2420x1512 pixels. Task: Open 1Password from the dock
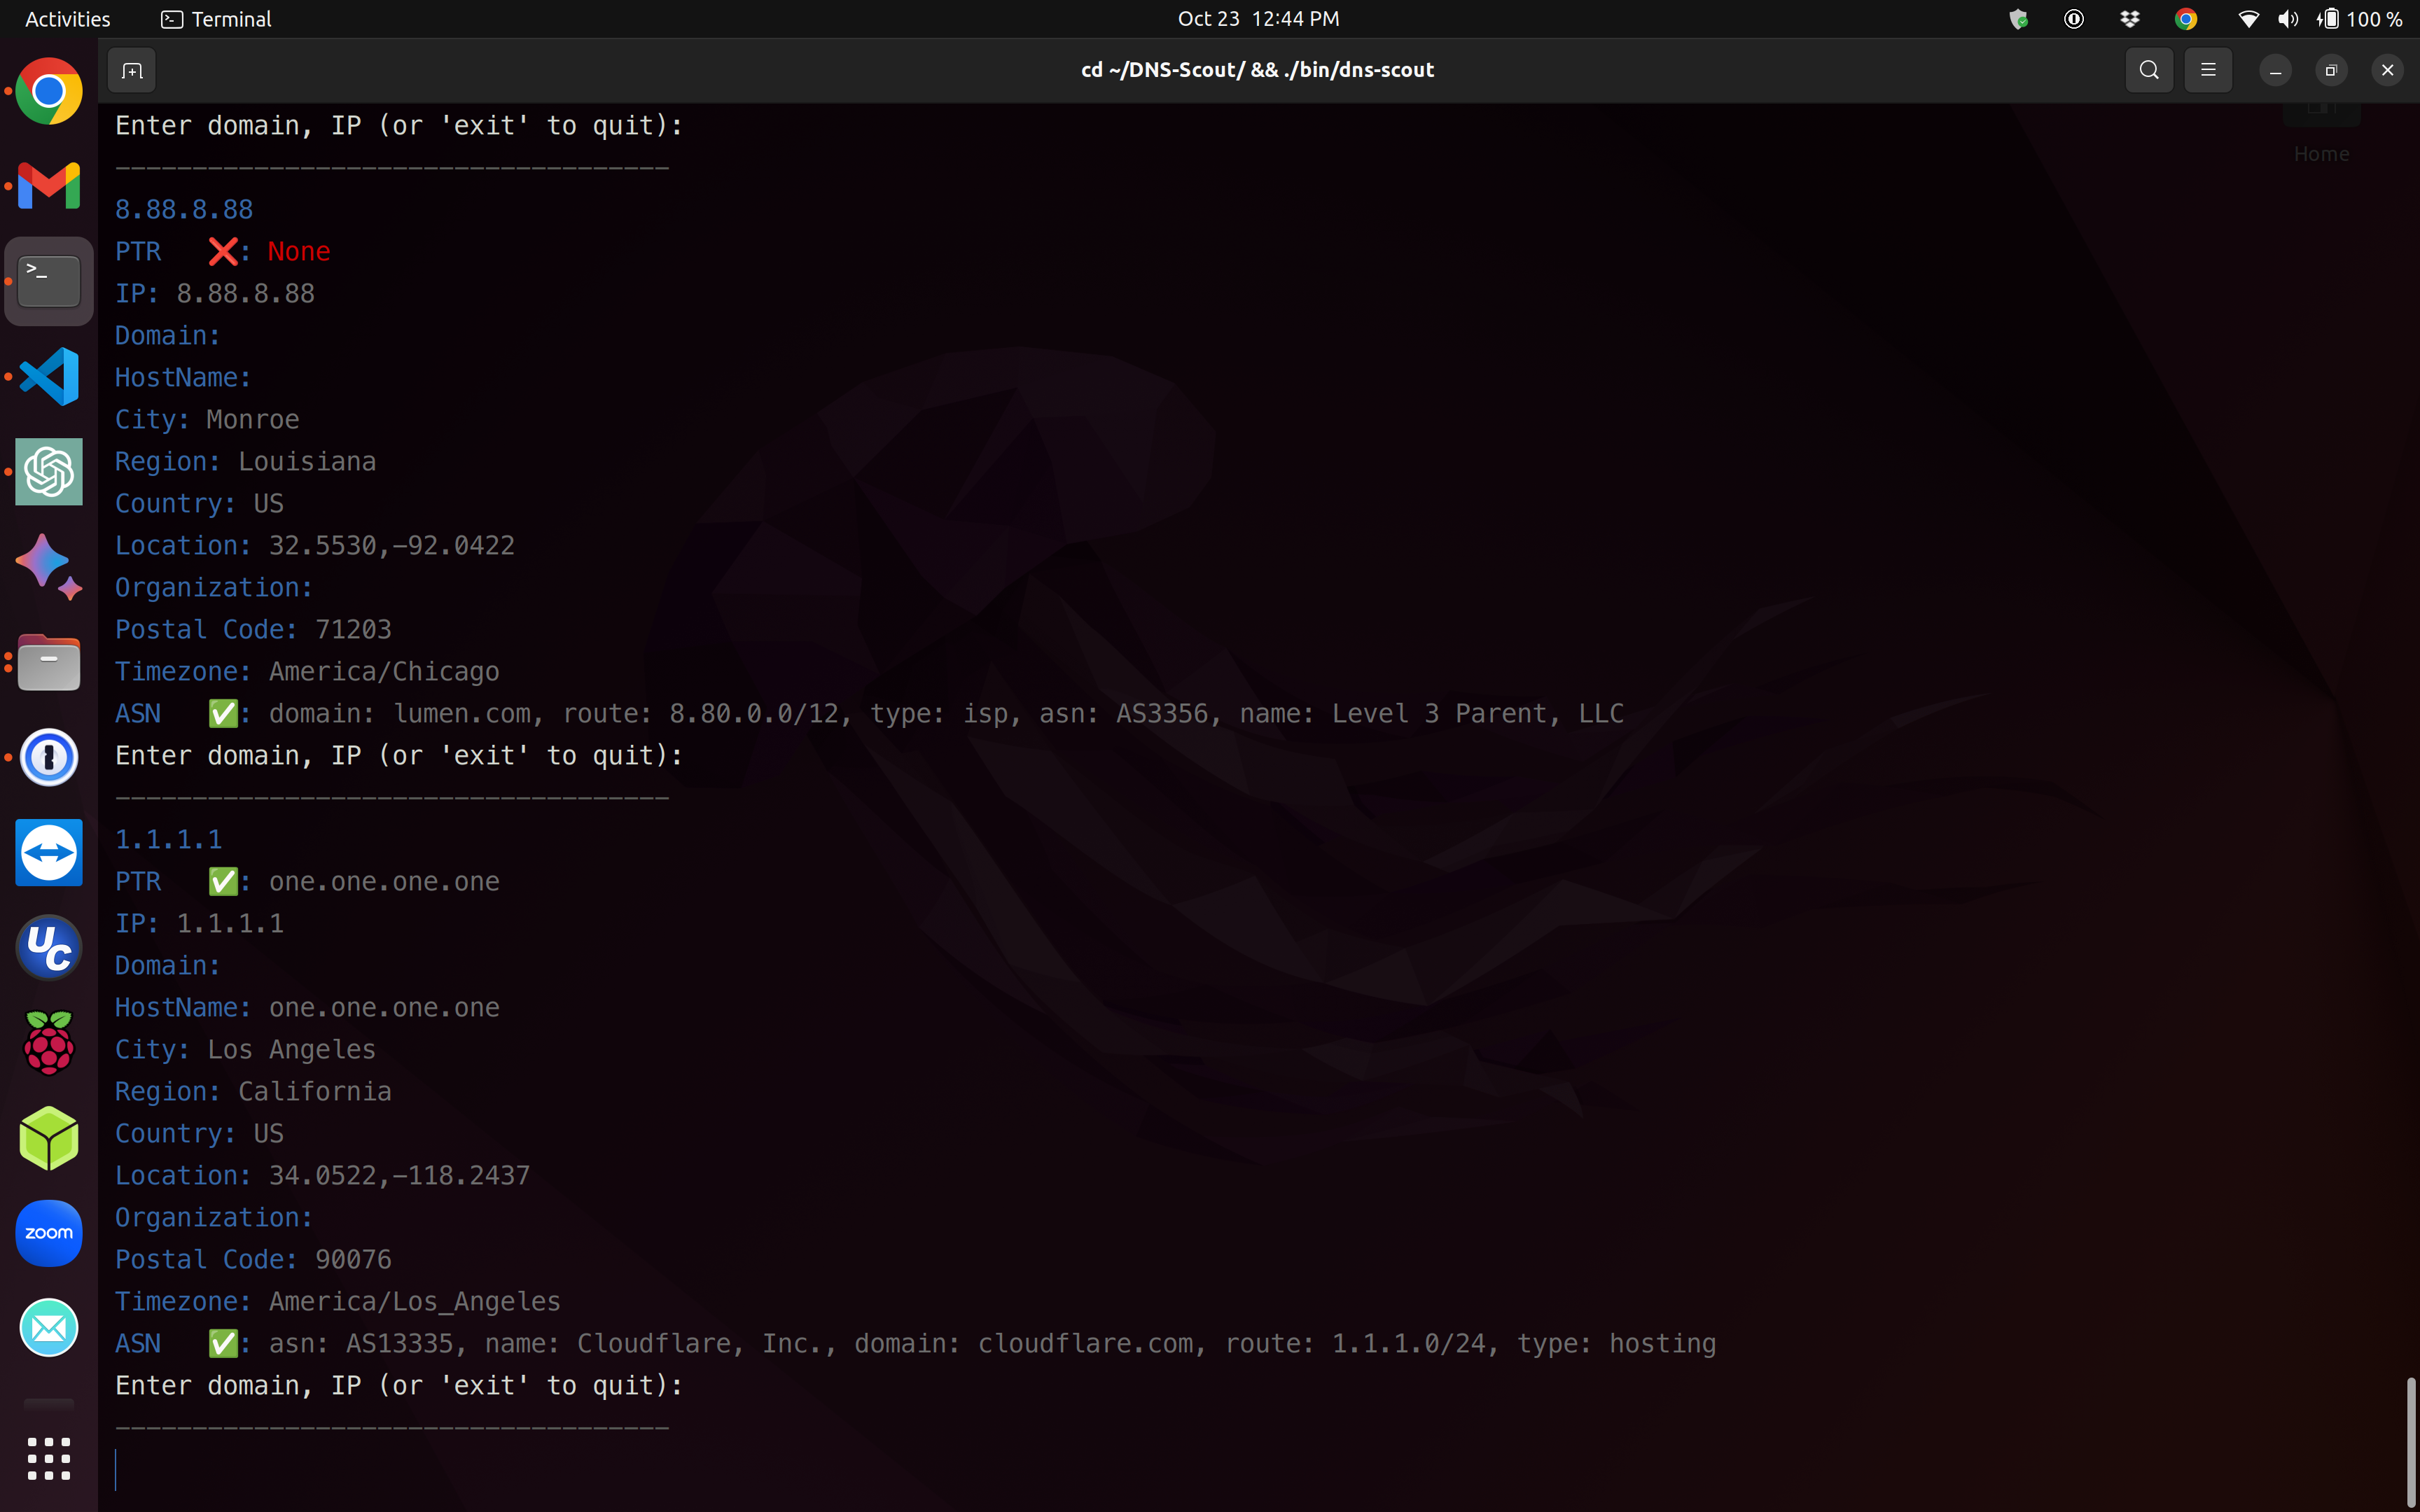click(49, 757)
